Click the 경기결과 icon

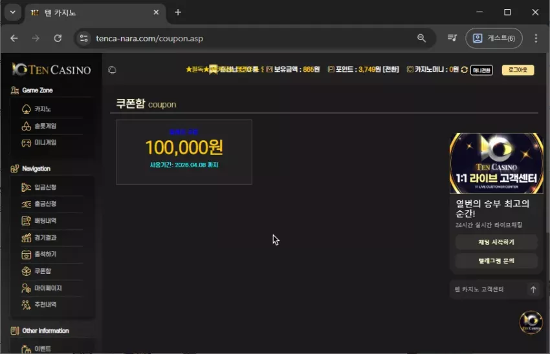27,238
